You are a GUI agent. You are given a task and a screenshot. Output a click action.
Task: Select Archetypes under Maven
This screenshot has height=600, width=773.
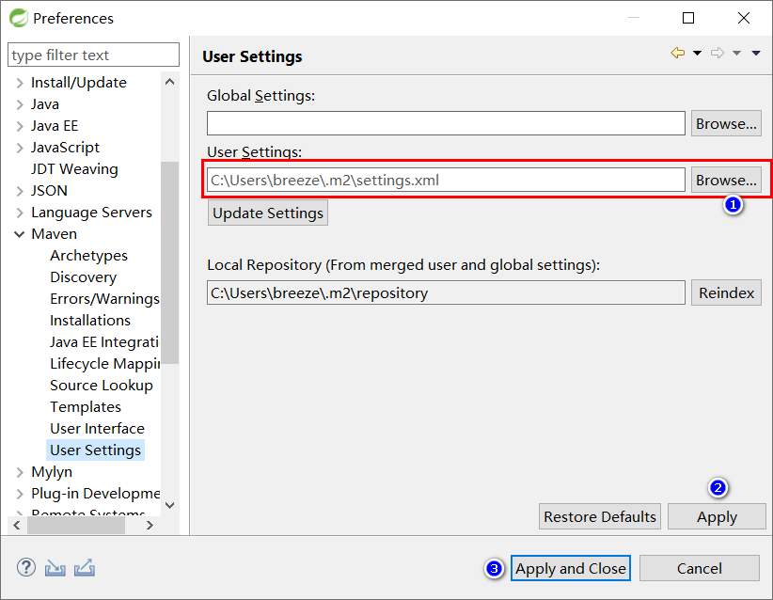click(88, 256)
